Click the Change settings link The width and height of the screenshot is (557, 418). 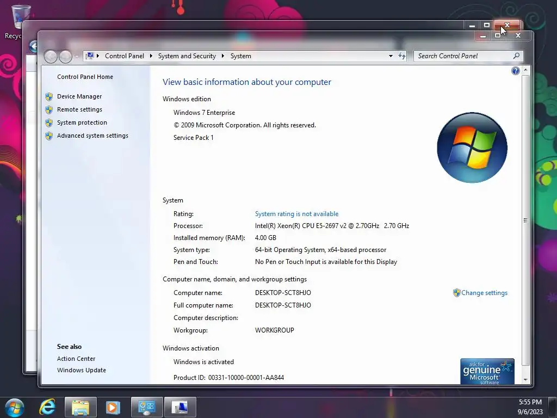point(484,293)
